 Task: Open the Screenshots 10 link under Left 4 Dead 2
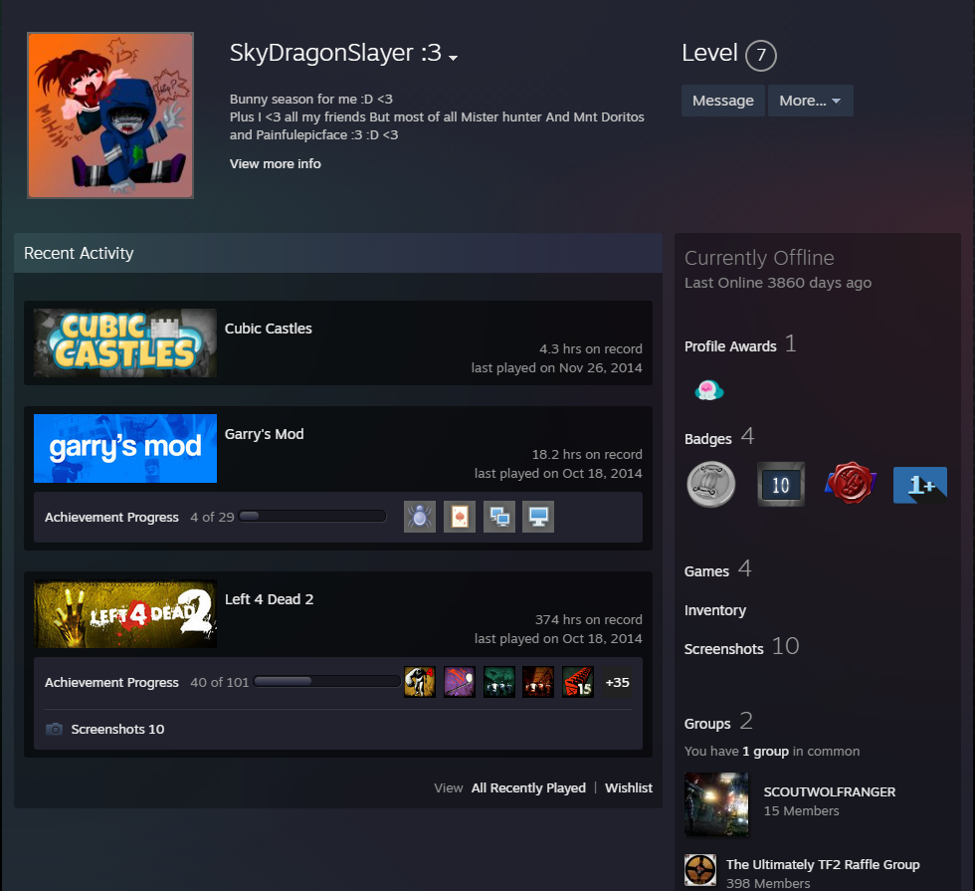click(117, 729)
